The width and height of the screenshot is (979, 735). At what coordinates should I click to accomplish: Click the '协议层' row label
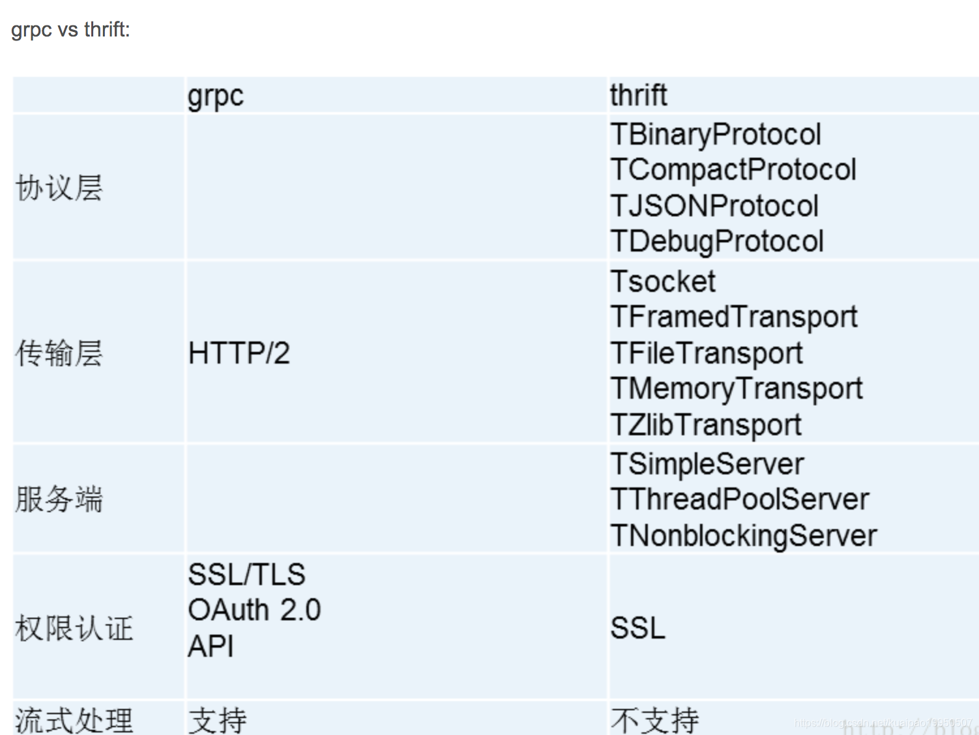59,188
